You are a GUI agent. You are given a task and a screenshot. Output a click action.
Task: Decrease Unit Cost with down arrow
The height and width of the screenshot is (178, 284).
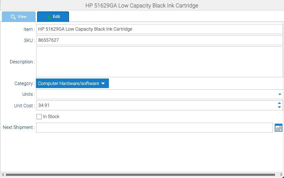pyautogui.click(x=279, y=107)
